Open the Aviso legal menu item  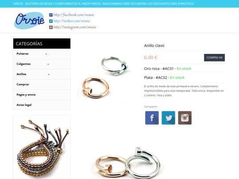pos(42,105)
